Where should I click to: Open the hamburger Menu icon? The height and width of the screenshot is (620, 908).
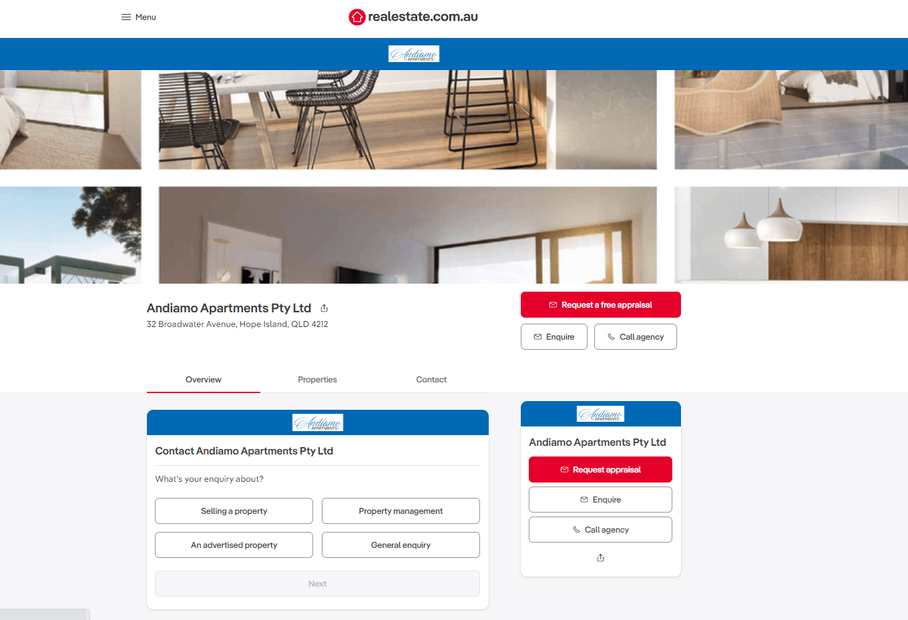pyautogui.click(x=126, y=17)
